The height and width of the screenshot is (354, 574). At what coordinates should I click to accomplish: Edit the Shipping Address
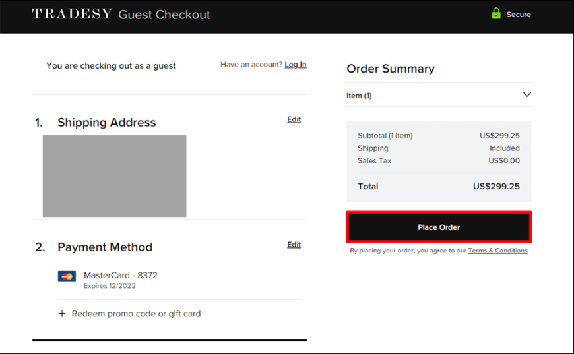(x=294, y=119)
